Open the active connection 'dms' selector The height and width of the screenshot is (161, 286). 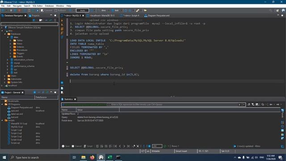click(103, 10)
